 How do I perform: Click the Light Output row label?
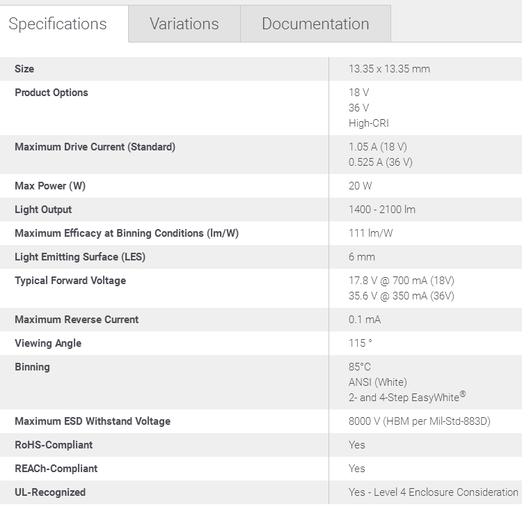[43, 210]
